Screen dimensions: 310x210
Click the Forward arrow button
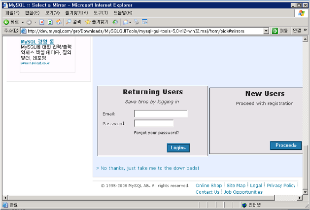coord(29,22)
